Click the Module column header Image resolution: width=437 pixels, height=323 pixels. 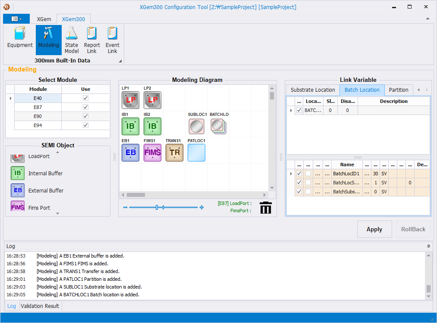point(38,89)
